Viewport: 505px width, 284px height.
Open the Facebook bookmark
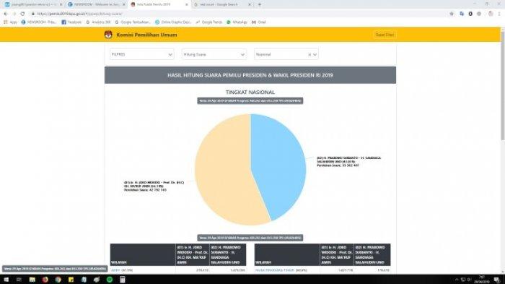pos(71,22)
